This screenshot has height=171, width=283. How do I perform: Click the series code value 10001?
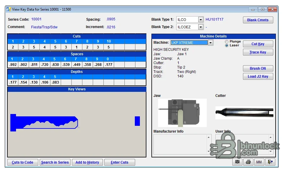(x=36, y=19)
